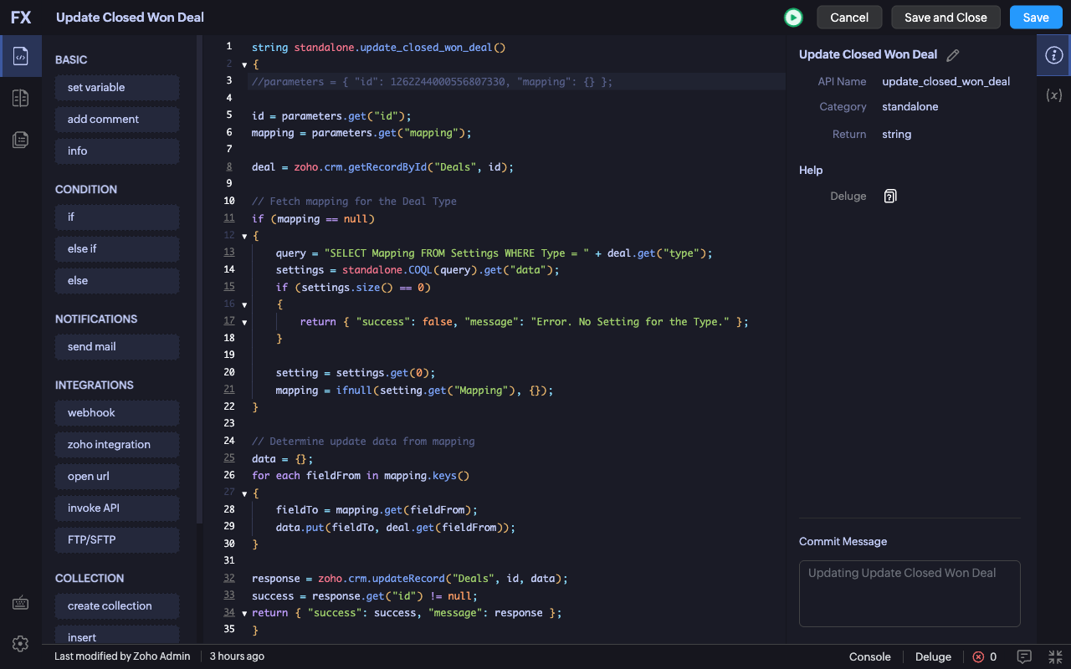Open keyboard shortcuts icon

[x=21, y=603]
